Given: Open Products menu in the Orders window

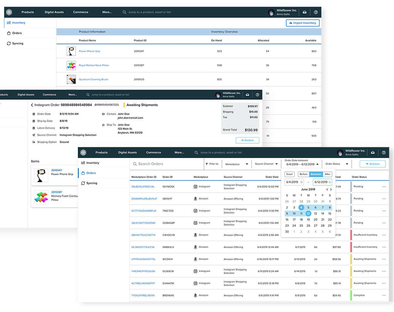Looking at the screenshot, I should point(102,153).
